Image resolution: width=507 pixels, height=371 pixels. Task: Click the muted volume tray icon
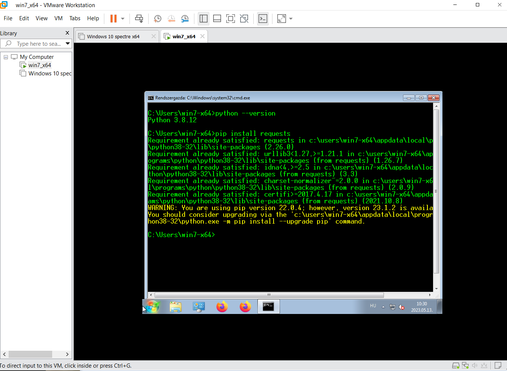click(x=402, y=307)
